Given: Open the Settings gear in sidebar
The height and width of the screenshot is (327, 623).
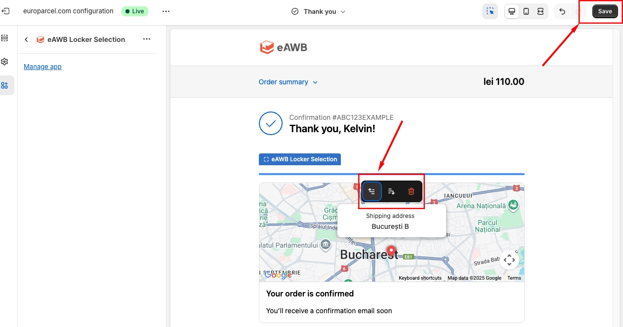Looking at the screenshot, I should pyautogui.click(x=5, y=62).
